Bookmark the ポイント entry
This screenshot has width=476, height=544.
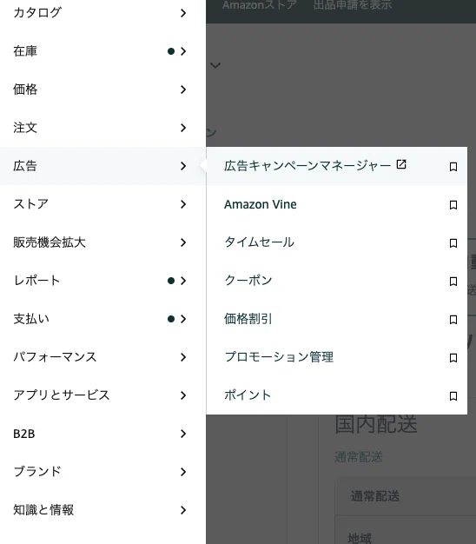(453, 396)
